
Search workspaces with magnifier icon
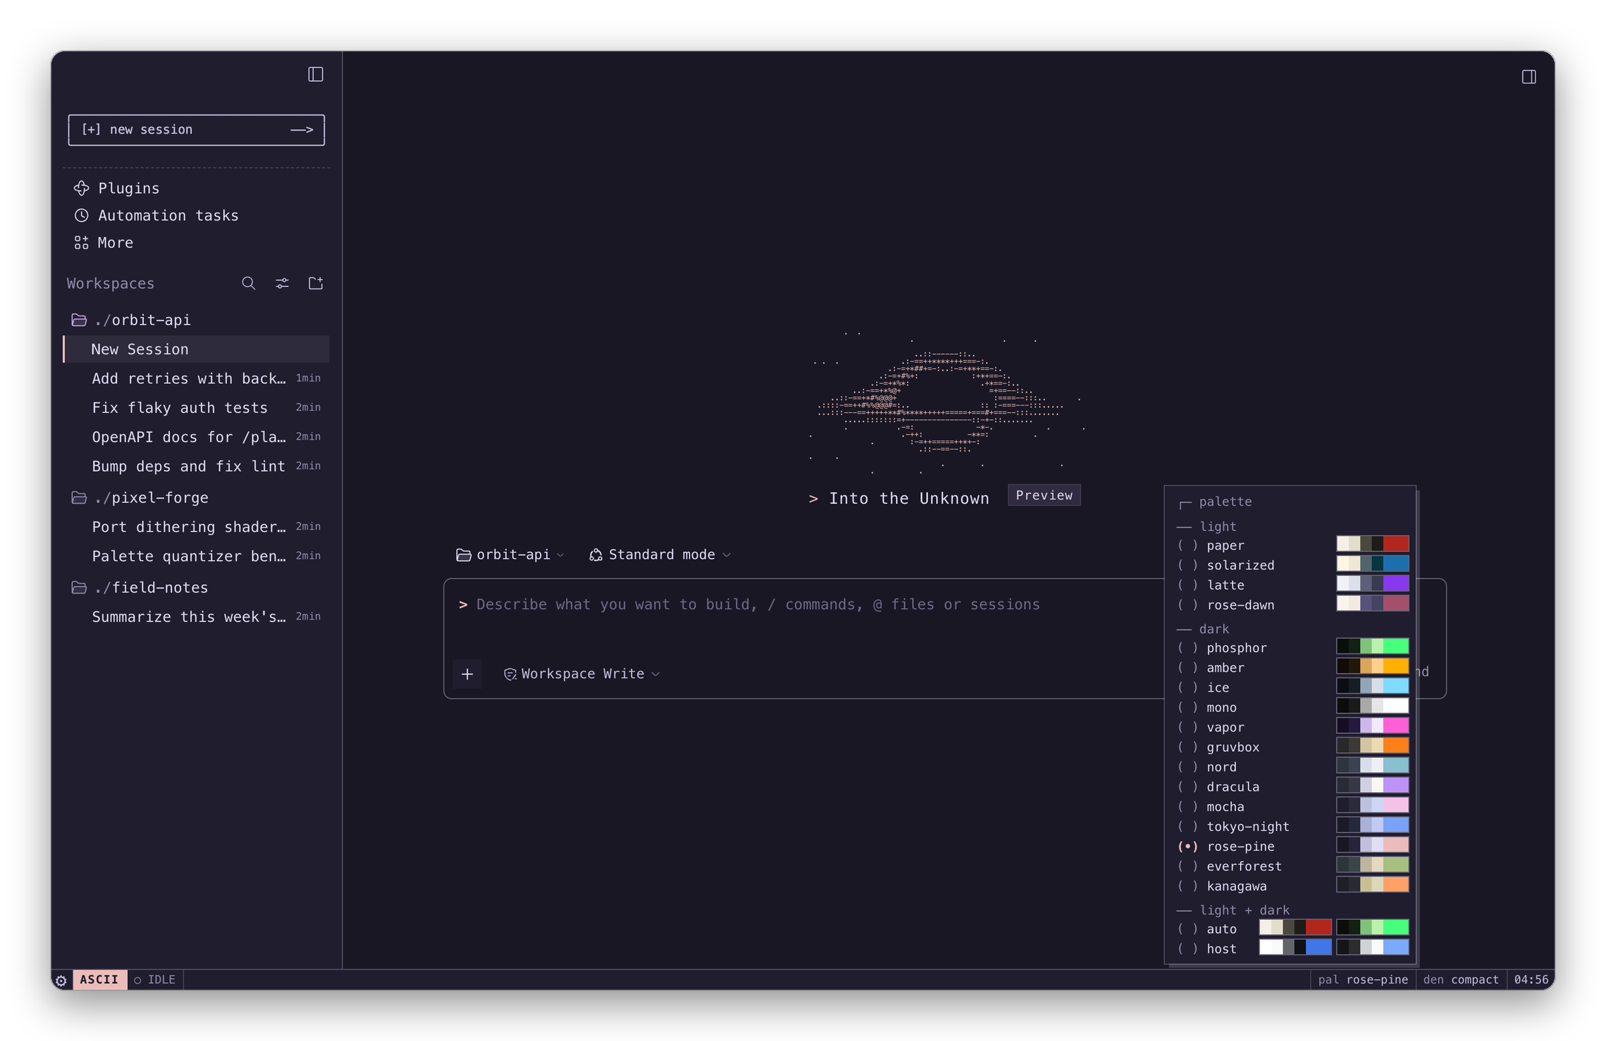click(248, 284)
